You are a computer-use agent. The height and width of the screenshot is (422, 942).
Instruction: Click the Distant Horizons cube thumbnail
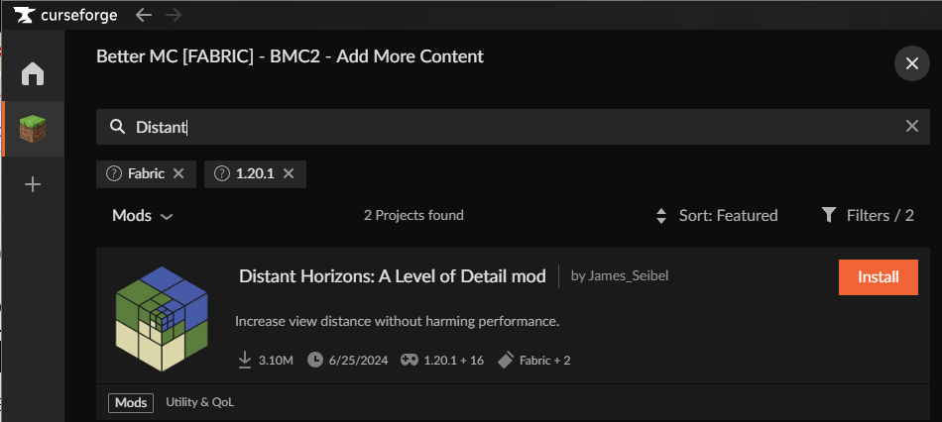(x=161, y=319)
